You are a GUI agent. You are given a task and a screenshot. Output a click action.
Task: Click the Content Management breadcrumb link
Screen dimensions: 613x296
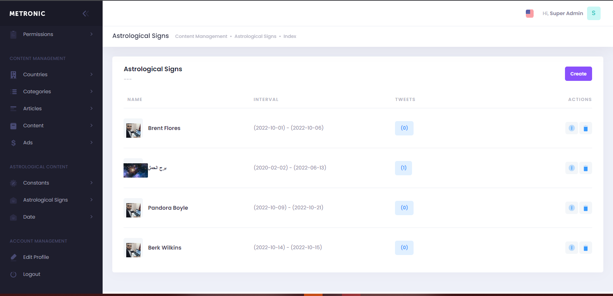click(x=201, y=36)
